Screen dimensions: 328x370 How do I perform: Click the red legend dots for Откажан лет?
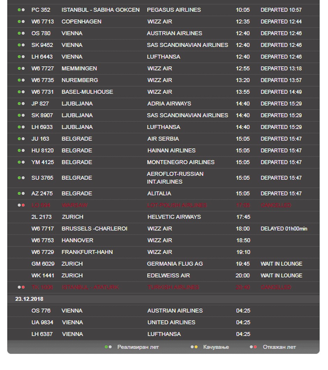[253, 347]
